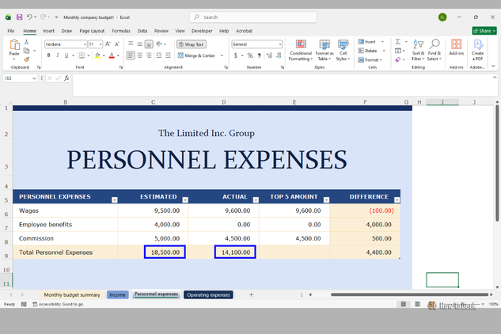
Task: Open the File menu
Action: (11, 31)
